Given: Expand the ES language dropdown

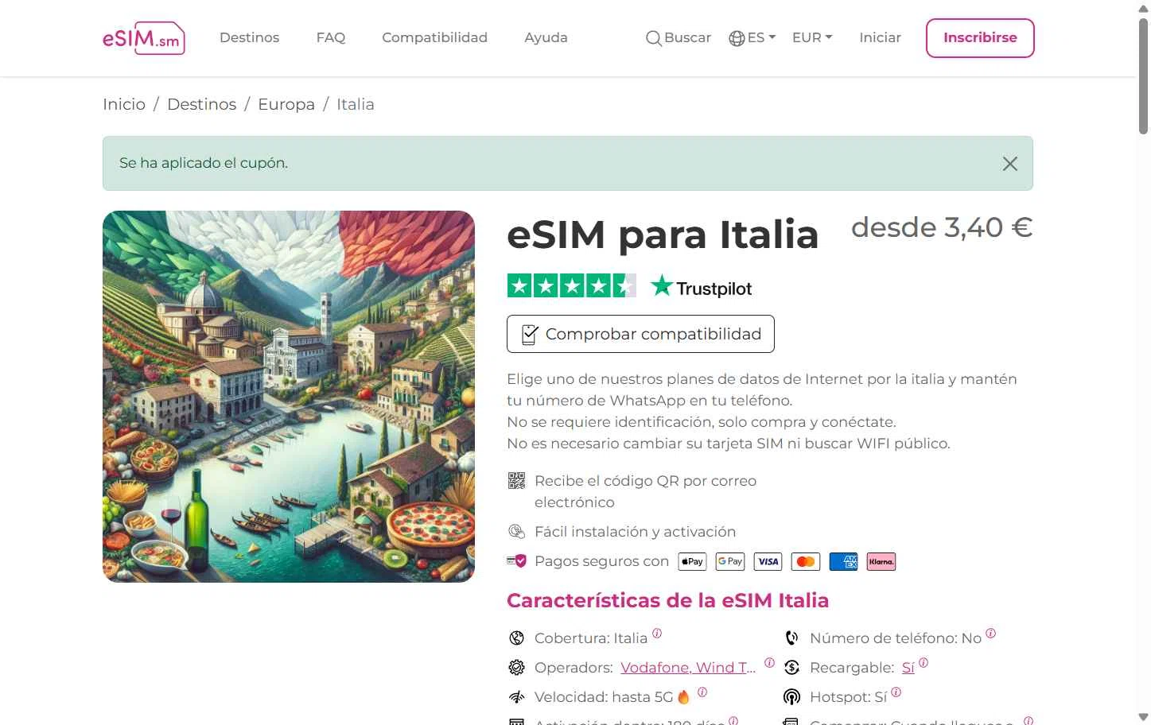Looking at the screenshot, I should click(x=752, y=37).
